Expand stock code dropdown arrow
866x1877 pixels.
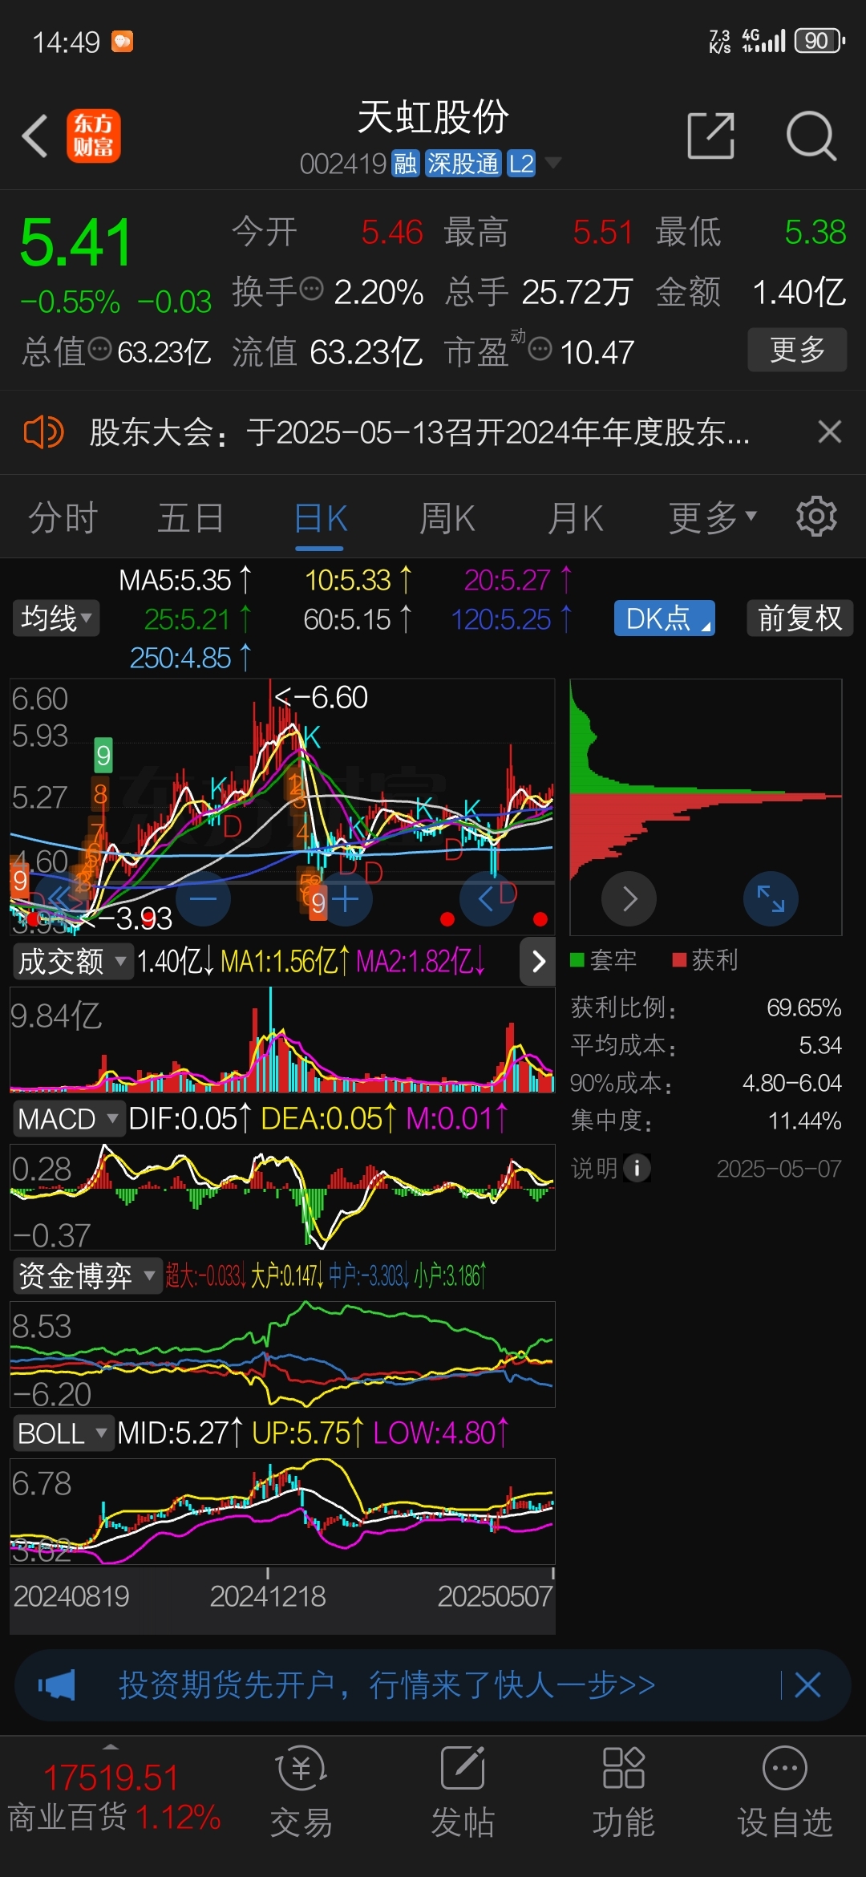(x=552, y=164)
